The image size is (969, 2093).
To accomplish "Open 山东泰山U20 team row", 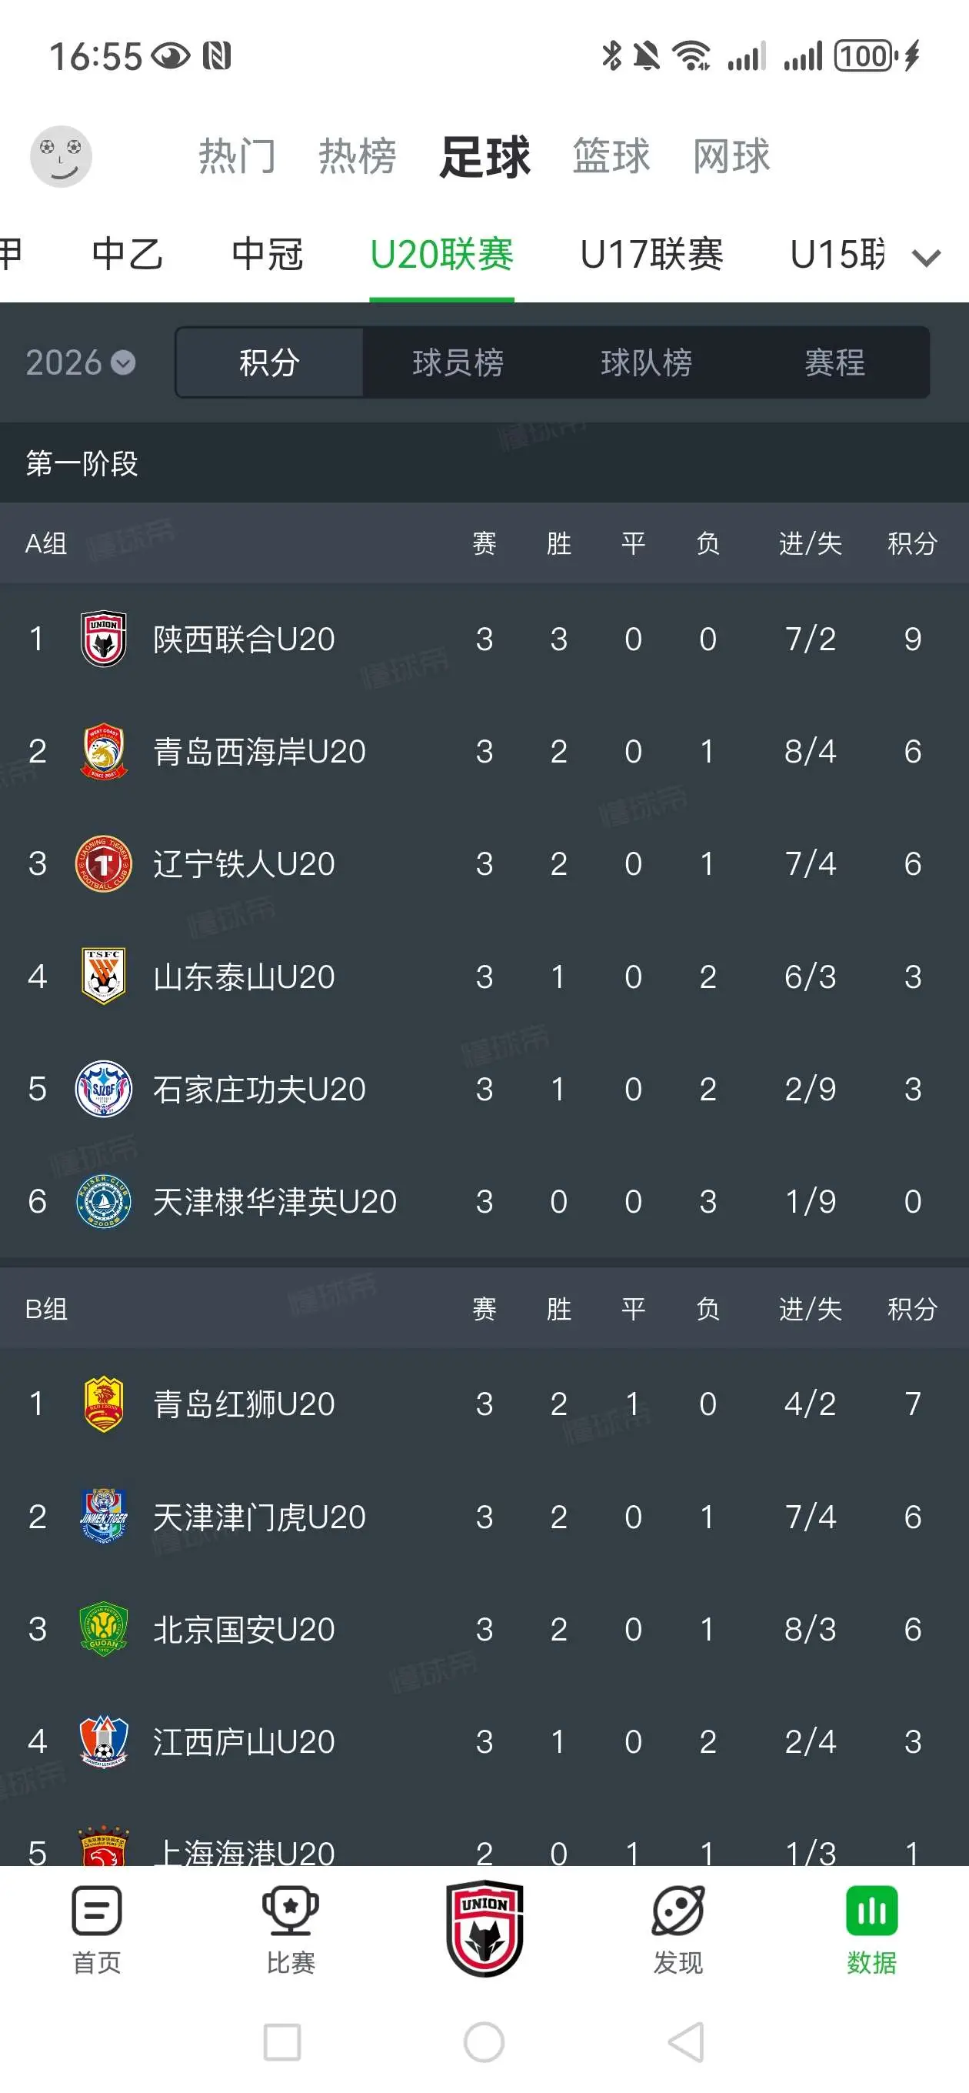I will 484,976.
